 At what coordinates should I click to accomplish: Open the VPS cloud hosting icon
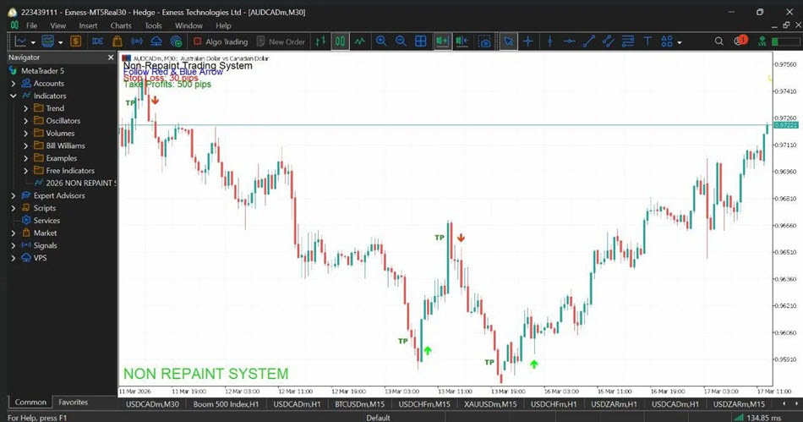[x=156, y=41]
